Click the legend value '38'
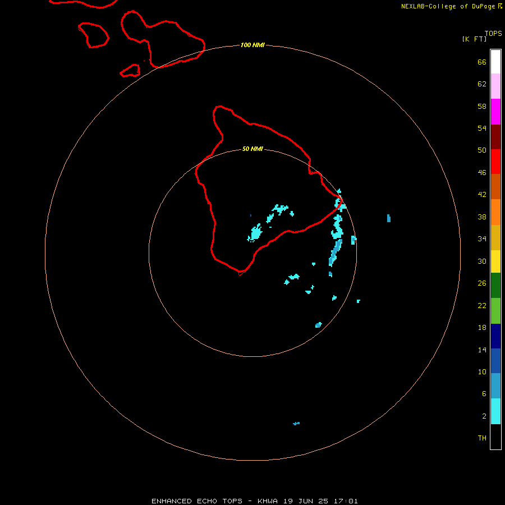 coord(482,217)
